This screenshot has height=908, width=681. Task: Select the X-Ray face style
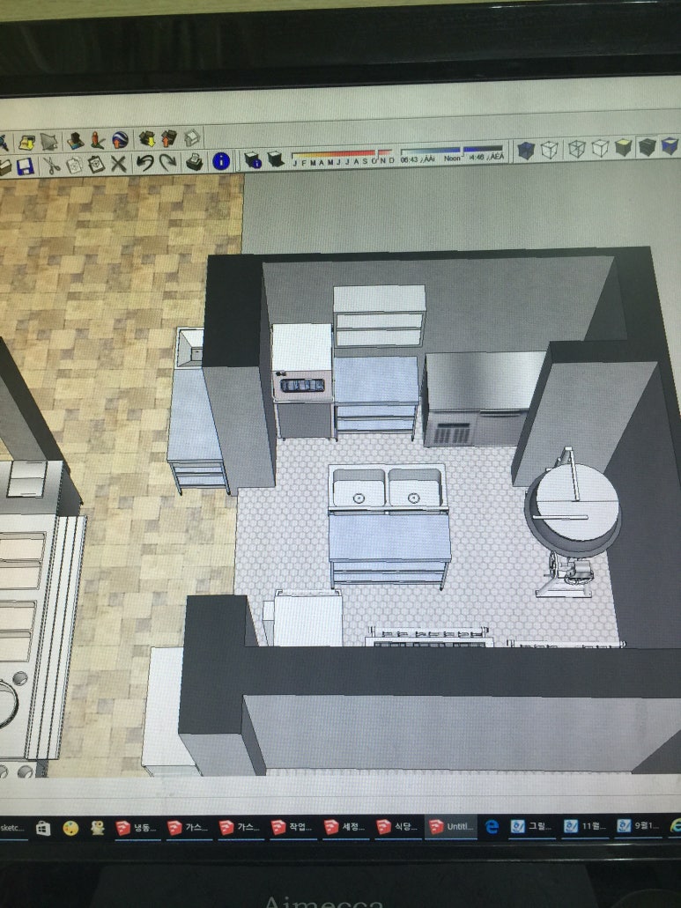click(x=526, y=151)
